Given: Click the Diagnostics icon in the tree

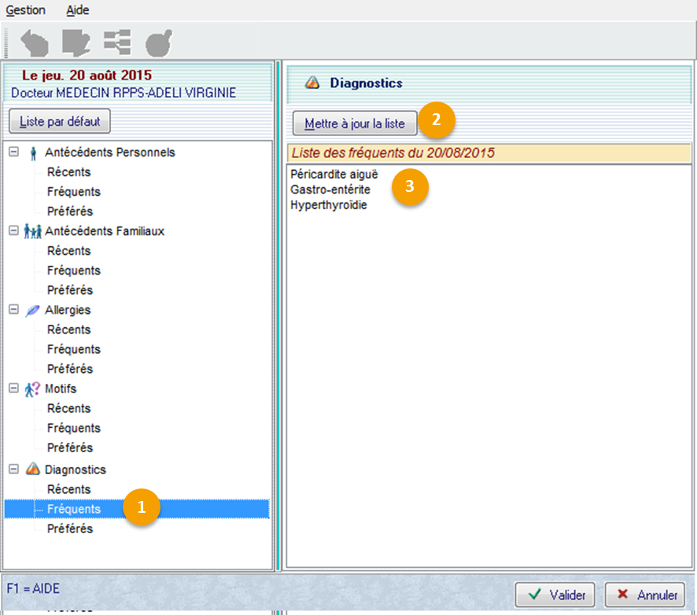Looking at the screenshot, I should (x=32, y=470).
